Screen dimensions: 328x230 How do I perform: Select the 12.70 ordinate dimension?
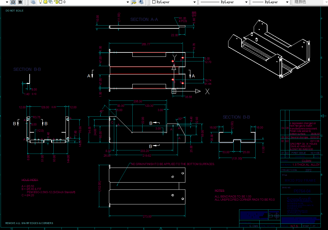tap(208, 62)
